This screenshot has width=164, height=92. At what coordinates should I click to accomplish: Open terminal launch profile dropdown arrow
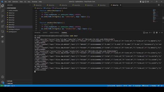151,33
